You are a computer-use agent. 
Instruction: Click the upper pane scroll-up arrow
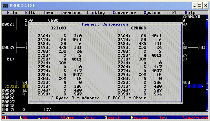207,20
